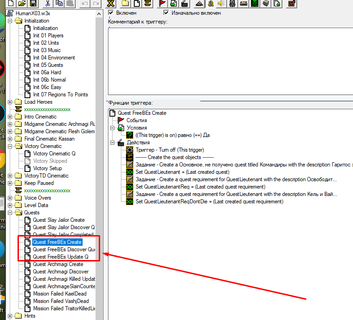This screenshot has height=320, width=353.
Task: Select the Turn off (This trigger) action
Action: pyautogui.click(x=170, y=150)
